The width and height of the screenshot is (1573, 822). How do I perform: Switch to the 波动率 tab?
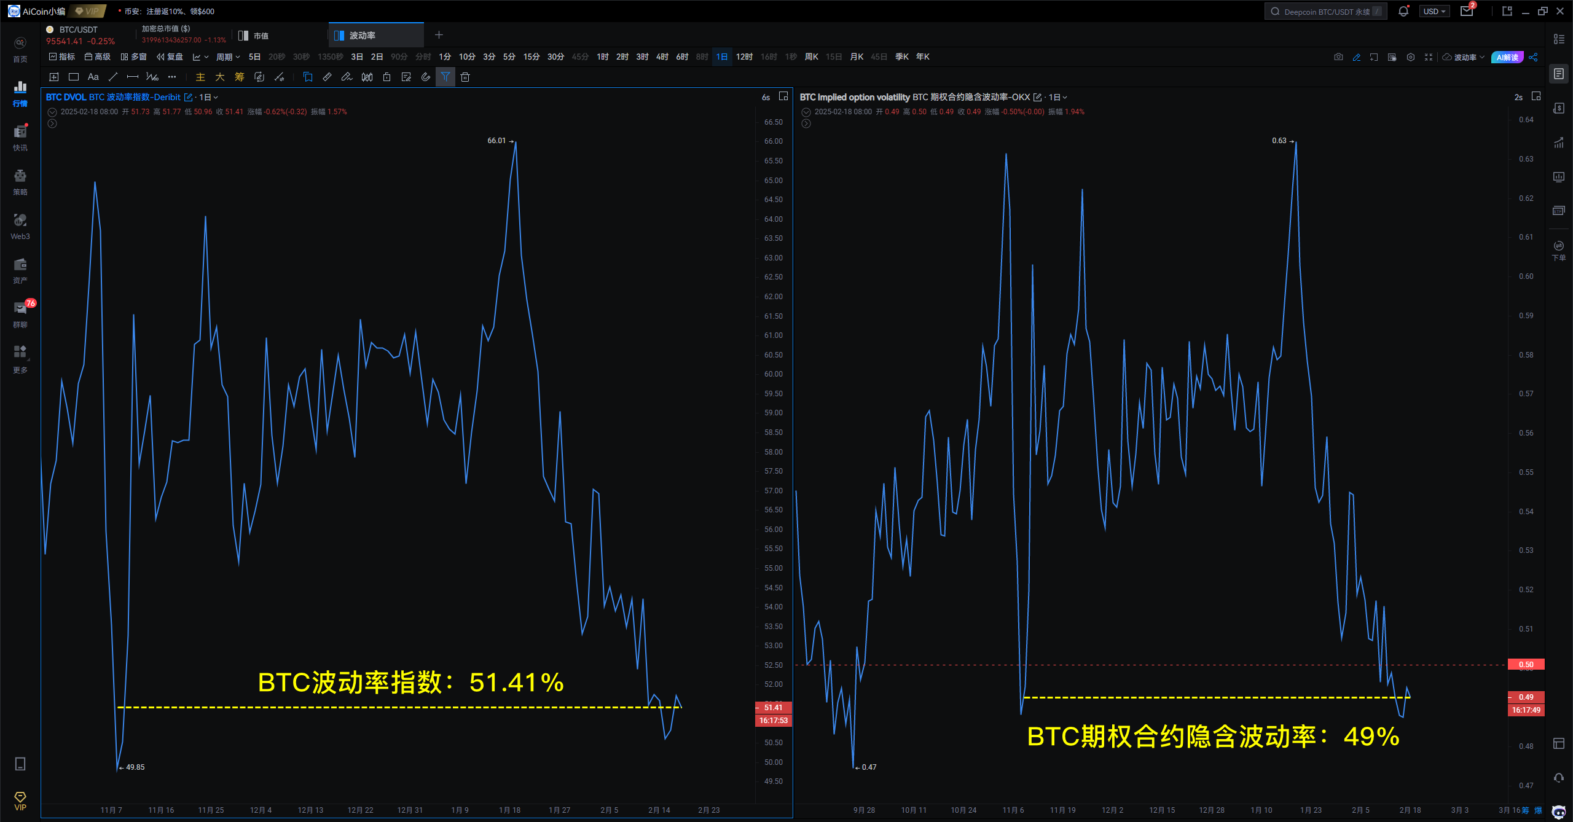(376, 35)
